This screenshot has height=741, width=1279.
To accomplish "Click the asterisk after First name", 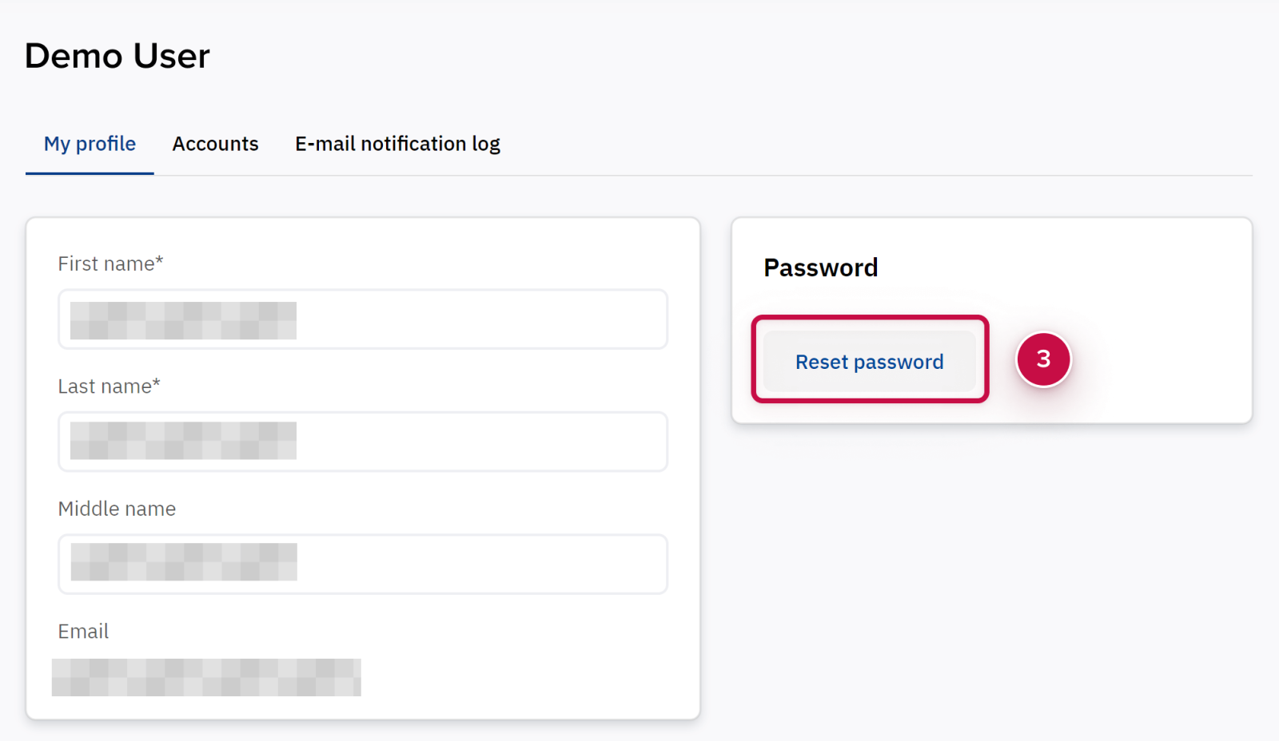I will click(x=160, y=260).
